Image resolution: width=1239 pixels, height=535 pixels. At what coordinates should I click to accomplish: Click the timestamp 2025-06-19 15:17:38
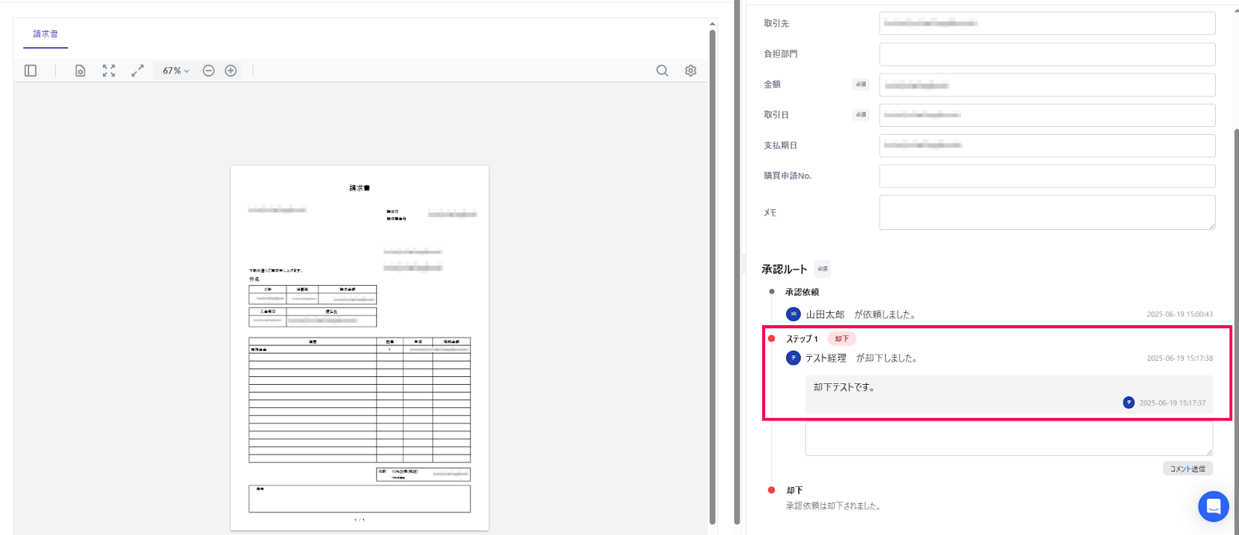(1179, 358)
